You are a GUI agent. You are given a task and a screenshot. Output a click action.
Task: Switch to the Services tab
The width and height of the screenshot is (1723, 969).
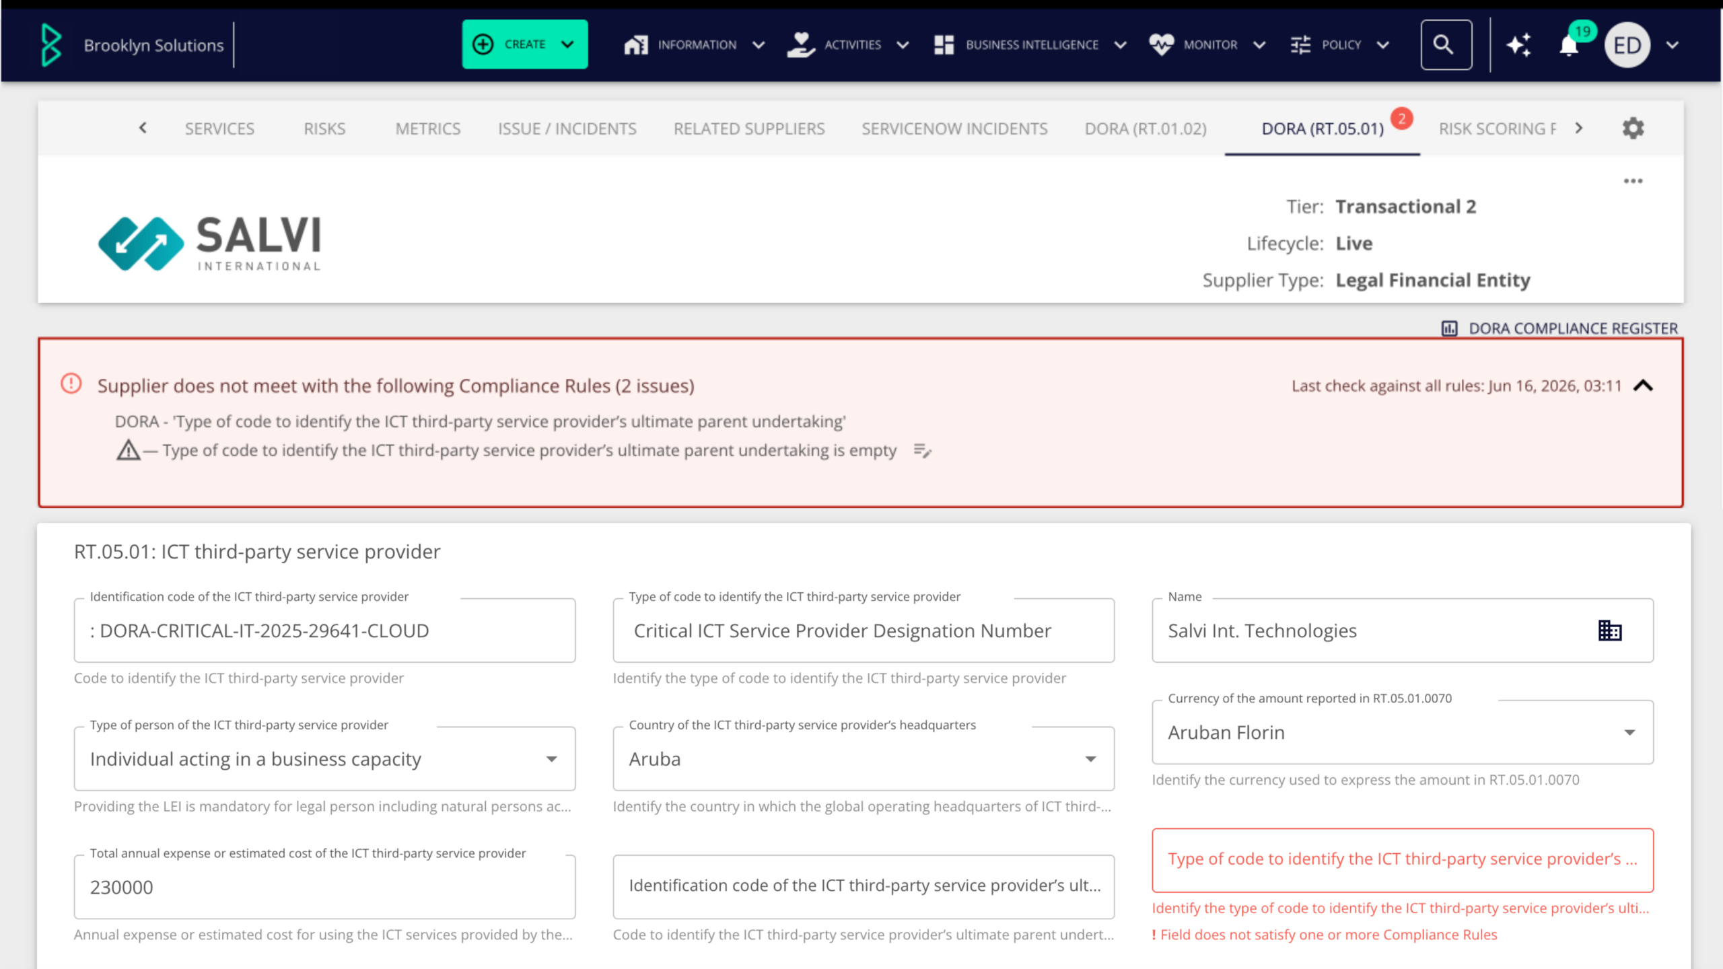click(x=219, y=129)
